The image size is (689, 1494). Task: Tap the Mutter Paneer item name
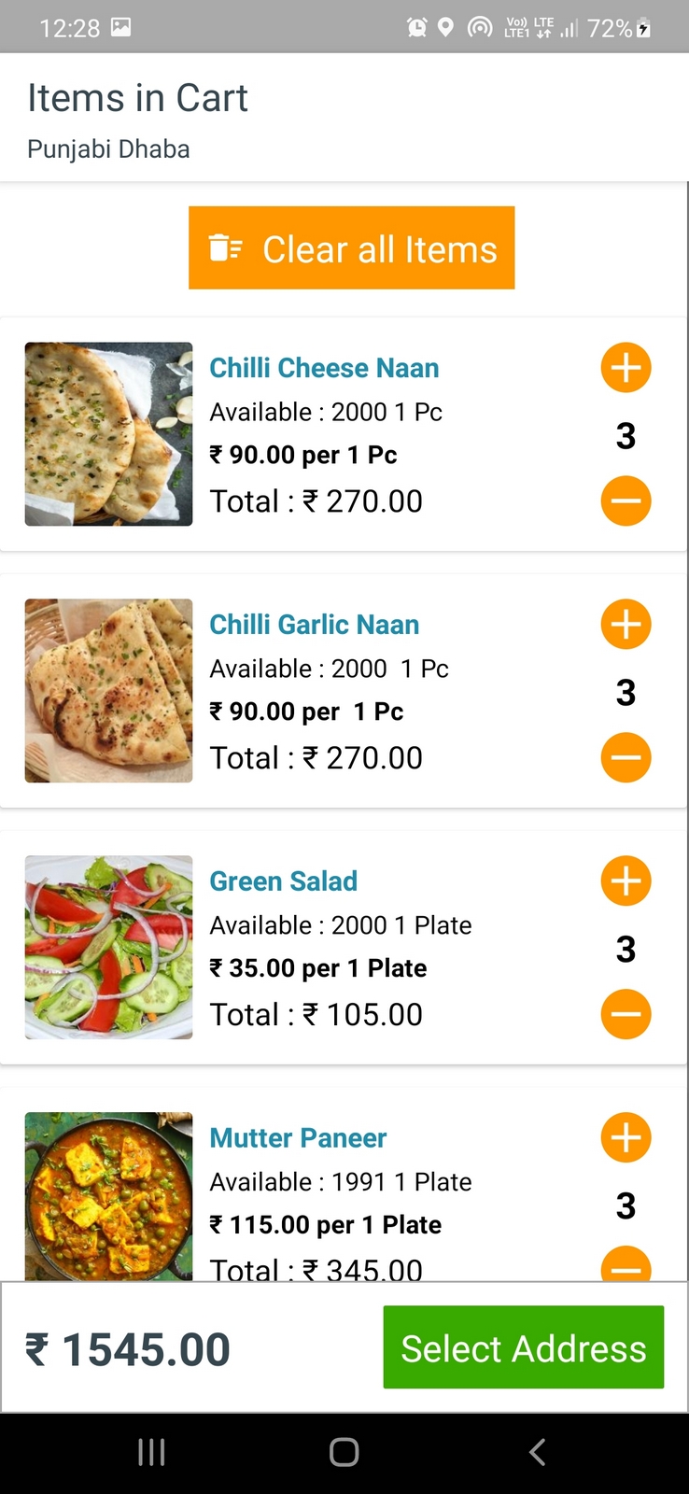[298, 1138]
